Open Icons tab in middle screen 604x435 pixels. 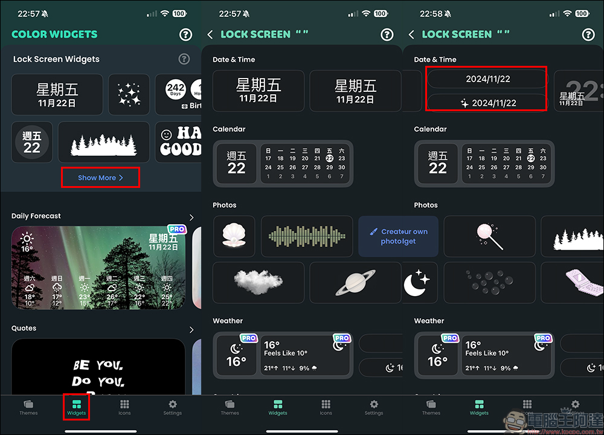click(326, 408)
